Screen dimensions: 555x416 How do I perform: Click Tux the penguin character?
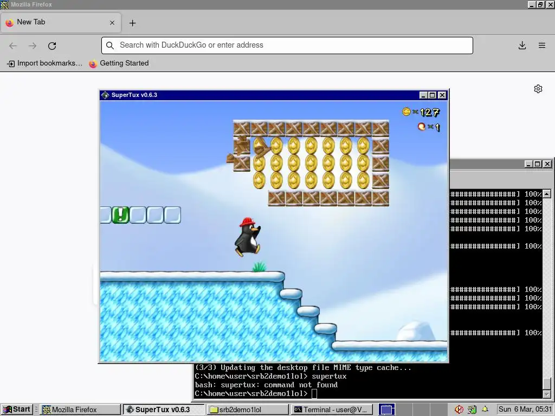tap(248, 237)
